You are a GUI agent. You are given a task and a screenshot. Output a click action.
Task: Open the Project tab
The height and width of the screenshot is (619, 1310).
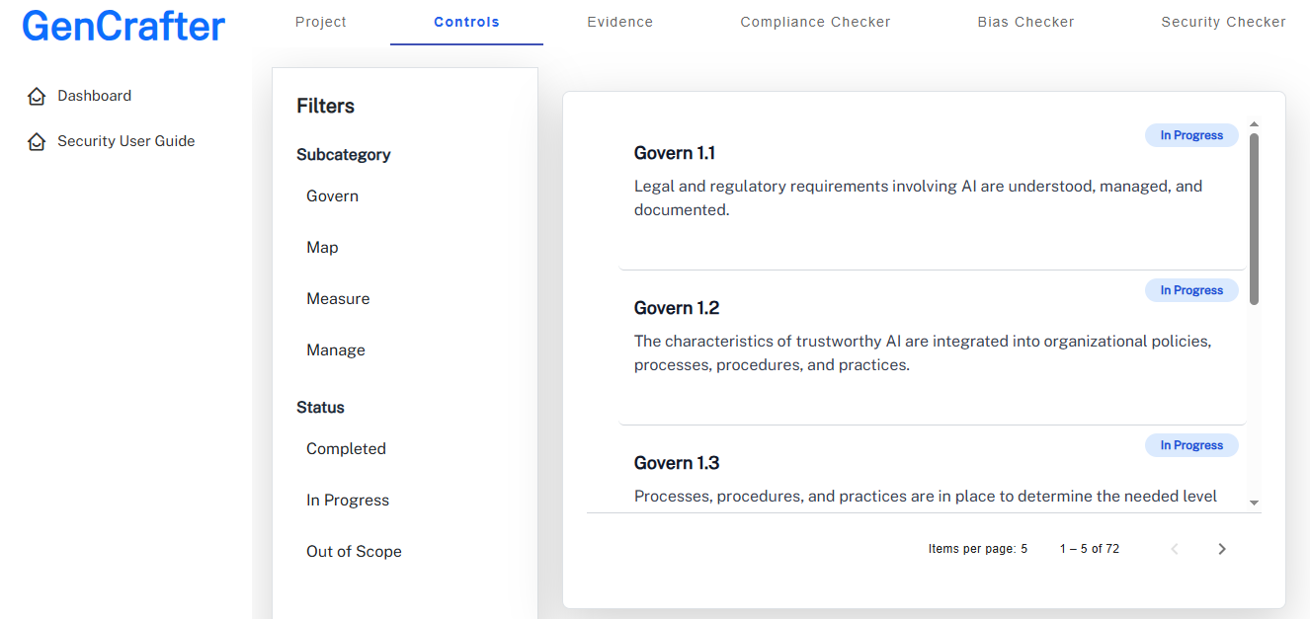(x=321, y=22)
